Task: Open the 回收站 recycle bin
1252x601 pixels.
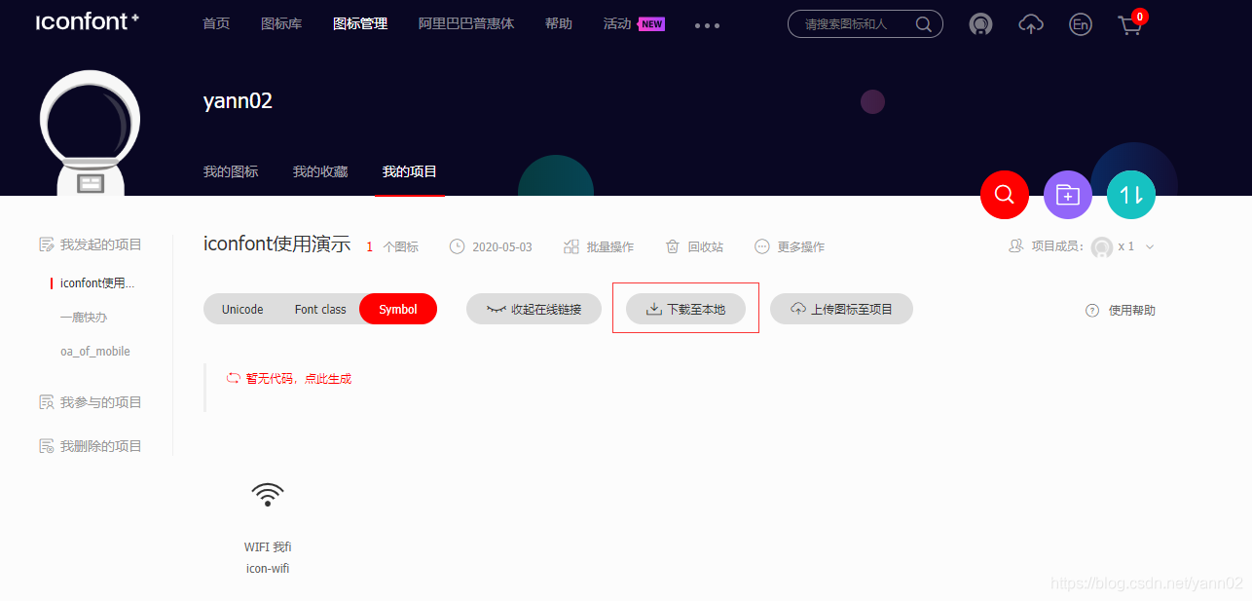Action: pos(694,246)
